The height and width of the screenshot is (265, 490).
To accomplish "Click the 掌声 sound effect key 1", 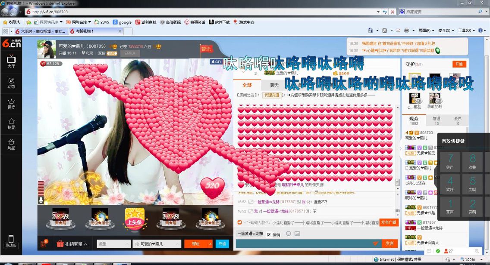I will 450,206.
